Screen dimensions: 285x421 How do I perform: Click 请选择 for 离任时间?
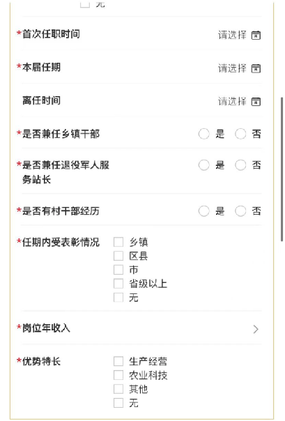[232, 102]
